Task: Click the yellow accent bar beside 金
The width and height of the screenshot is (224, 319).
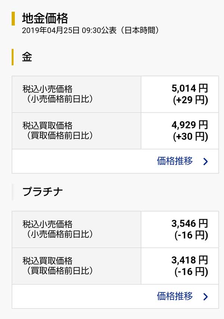Action: coord(13,57)
